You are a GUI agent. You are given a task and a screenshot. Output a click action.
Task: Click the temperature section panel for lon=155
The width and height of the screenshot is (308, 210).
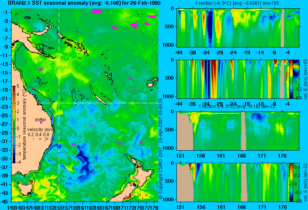coord(238,28)
